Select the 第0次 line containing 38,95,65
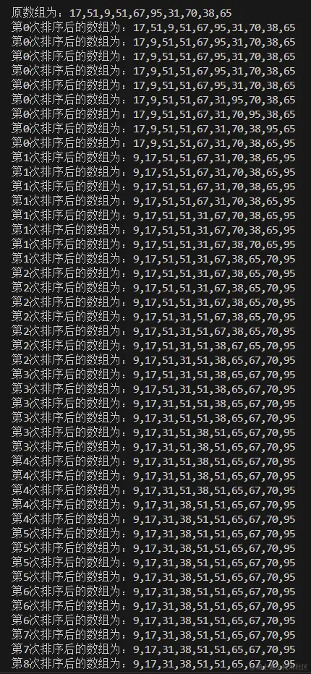The image size is (311, 674). (x=153, y=129)
